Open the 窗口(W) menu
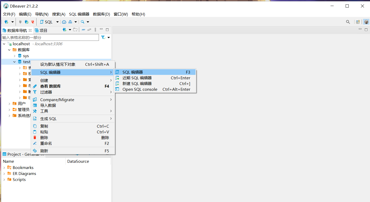This screenshot has width=370, height=202. tap(121, 14)
